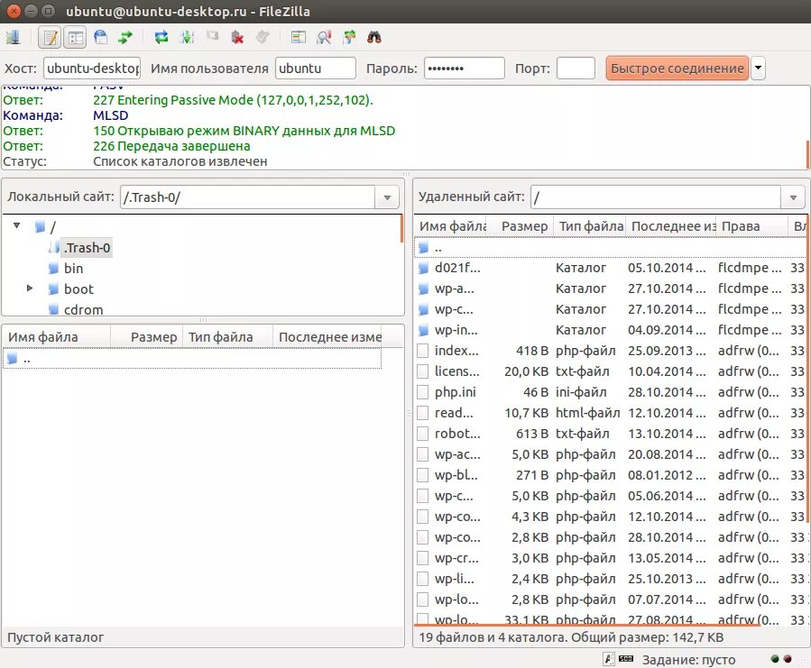Click the 227 Entering Passive Mode log line
Image resolution: width=811 pixels, height=668 pixels.
click(233, 100)
